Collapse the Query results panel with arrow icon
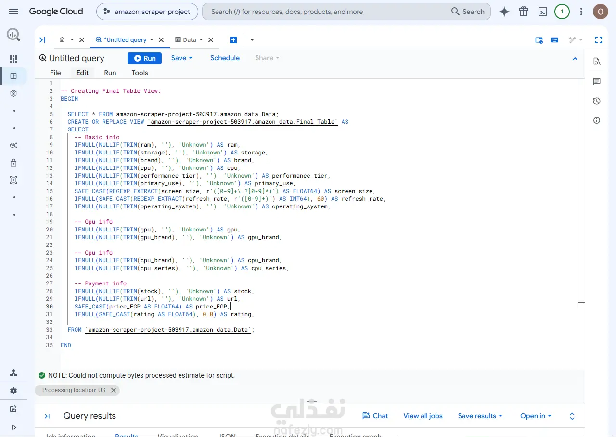Image resolution: width=616 pixels, height=437 pixels. [47, 416]
